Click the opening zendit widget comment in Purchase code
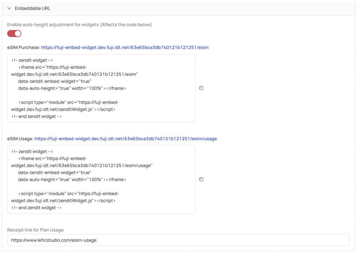This screenshot has height=254, width=359. [x=32, y=60]
